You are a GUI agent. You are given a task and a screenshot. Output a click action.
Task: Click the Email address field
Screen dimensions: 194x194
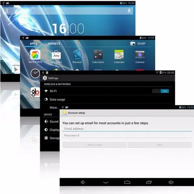click(127, 129)
